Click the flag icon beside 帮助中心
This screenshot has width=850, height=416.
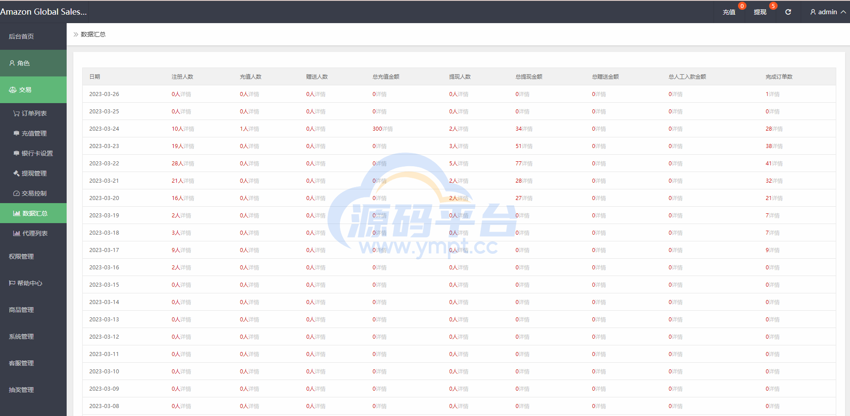click(x=12, y=283)
